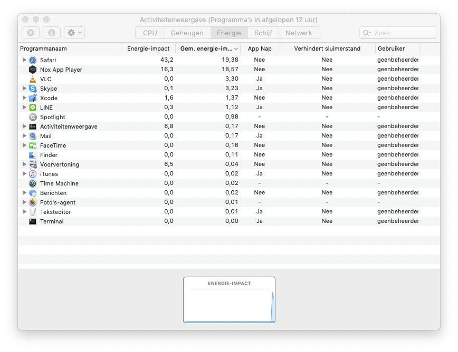This screenshot has height=352, width=458.
Task: Sort by App Nap column header
Action: point(260,48)
